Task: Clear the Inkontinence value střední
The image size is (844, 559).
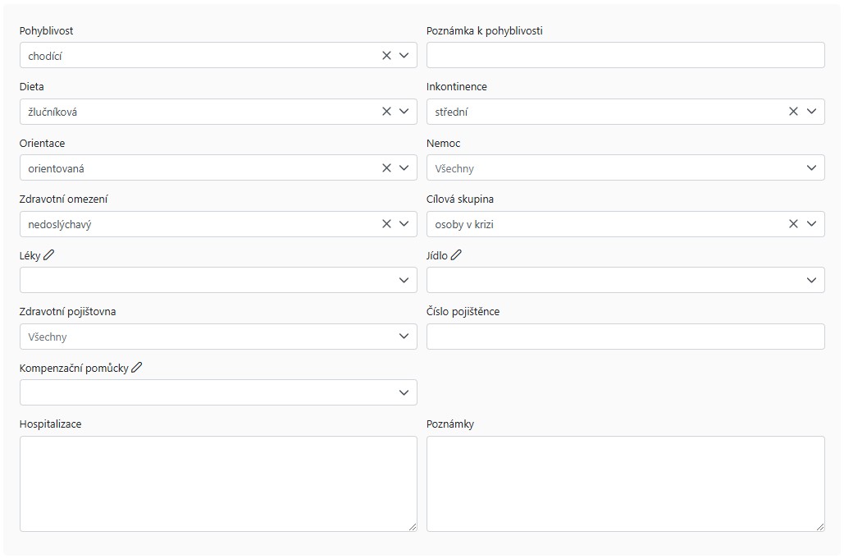Action: [x=793, y=112]
